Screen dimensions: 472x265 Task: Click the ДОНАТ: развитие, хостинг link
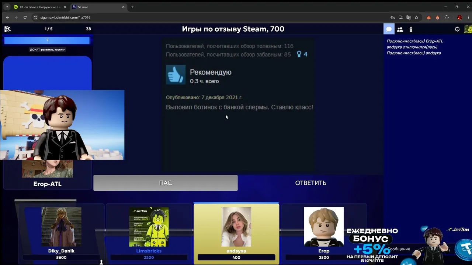pyautogui.click(x=47, y=49)
